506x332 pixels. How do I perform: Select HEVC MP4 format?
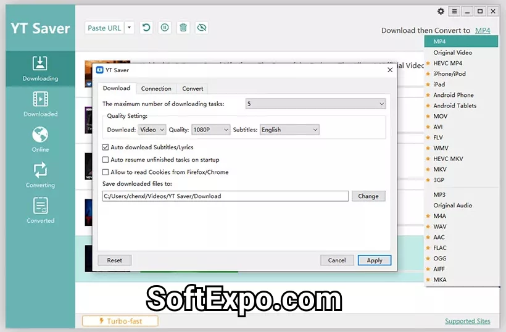[461, 63]
